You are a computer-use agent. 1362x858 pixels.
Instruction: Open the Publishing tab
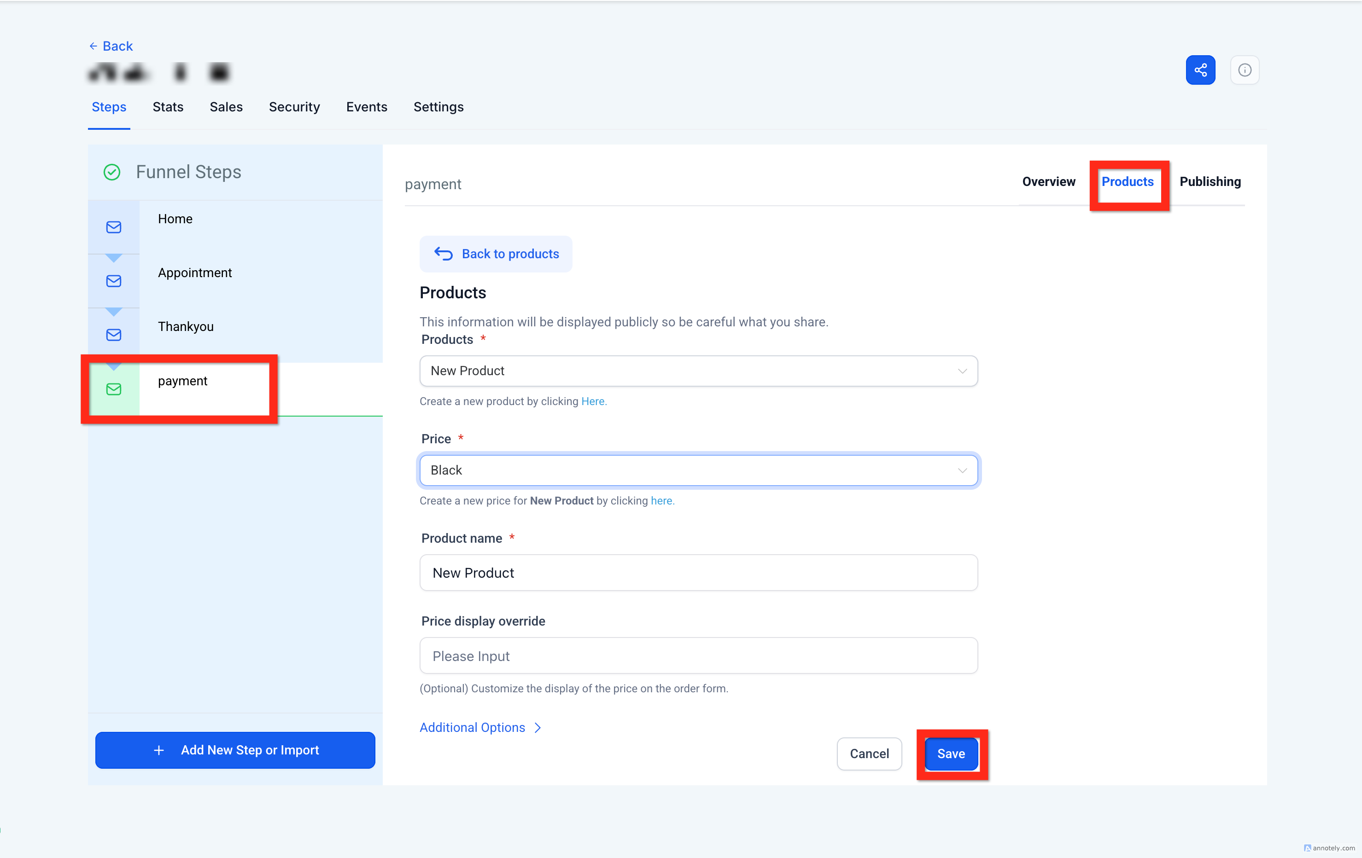1210,181
